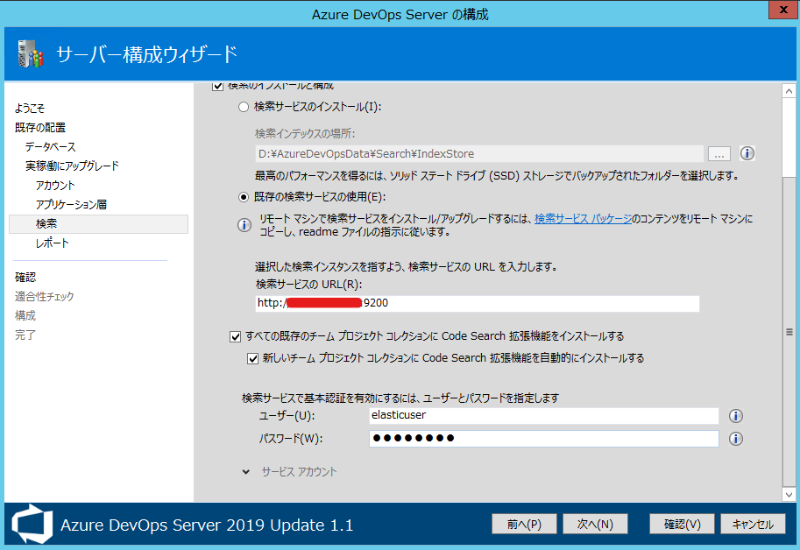The image size is (800, 550).
Task: Go to 確認 step in sidebar
Action: [25, 278]
